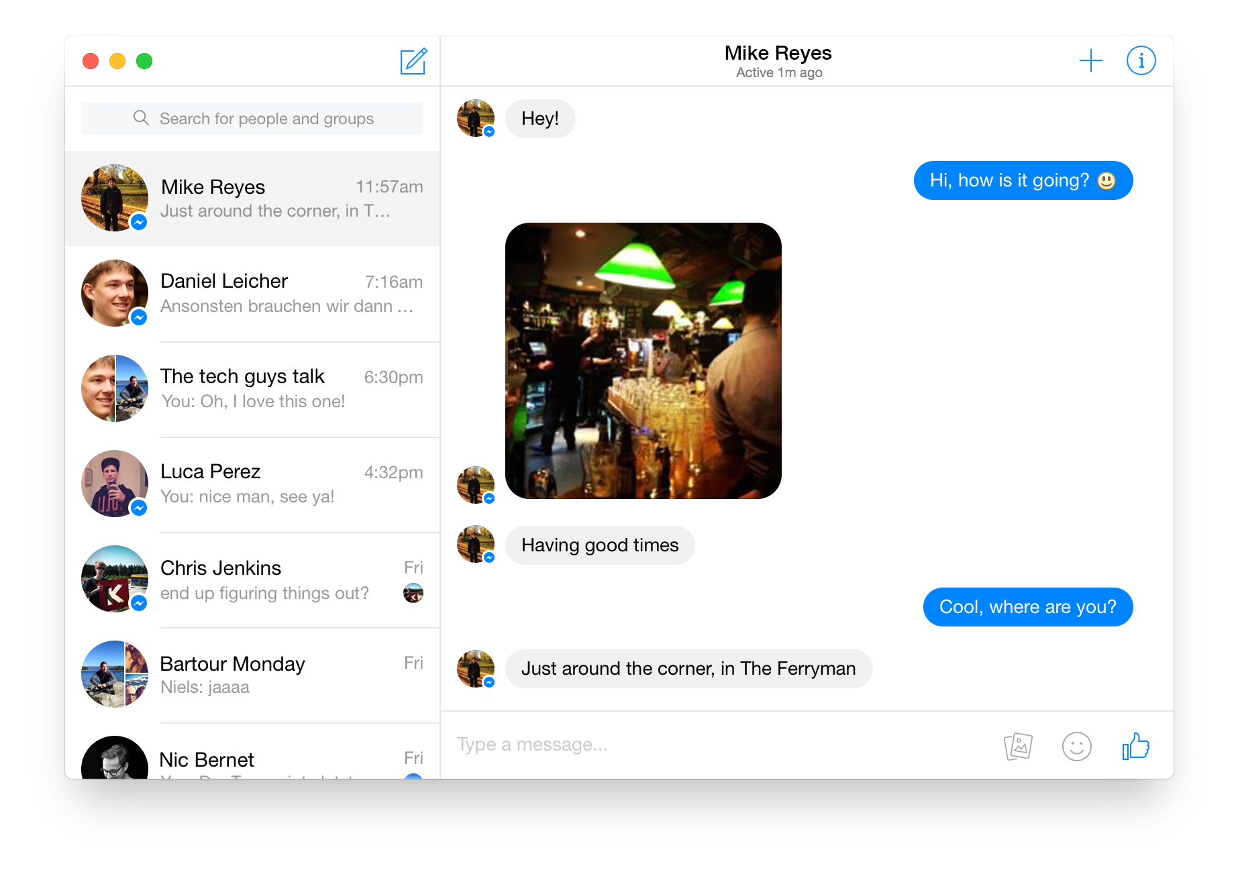
Task: Click You: nice man, see ya! preview
Action: coord(248,496)
